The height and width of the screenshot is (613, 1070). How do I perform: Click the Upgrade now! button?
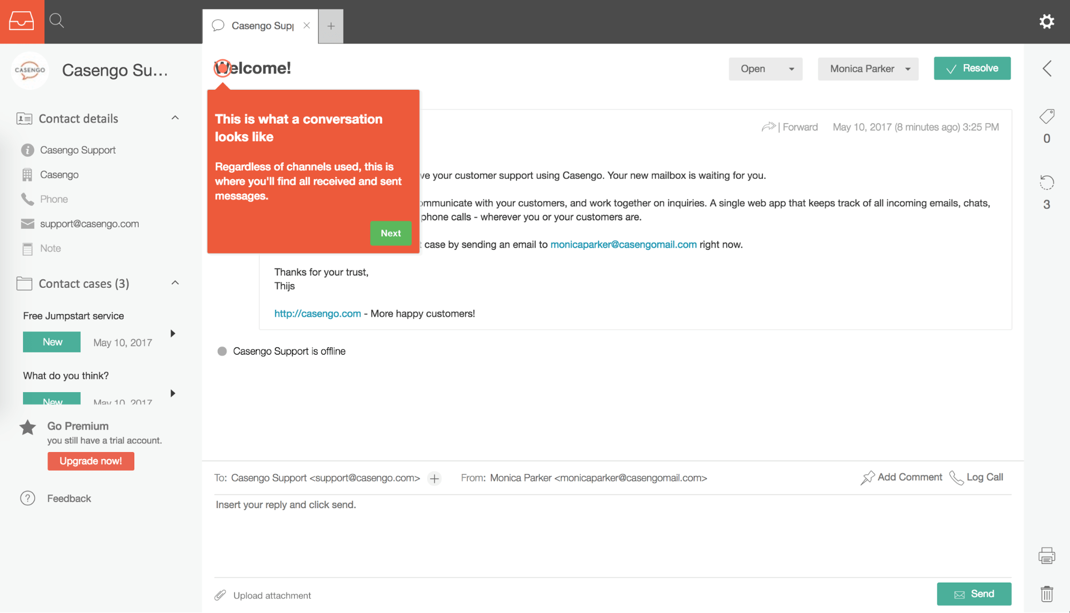pyautogui.click(x=90, y=461)
